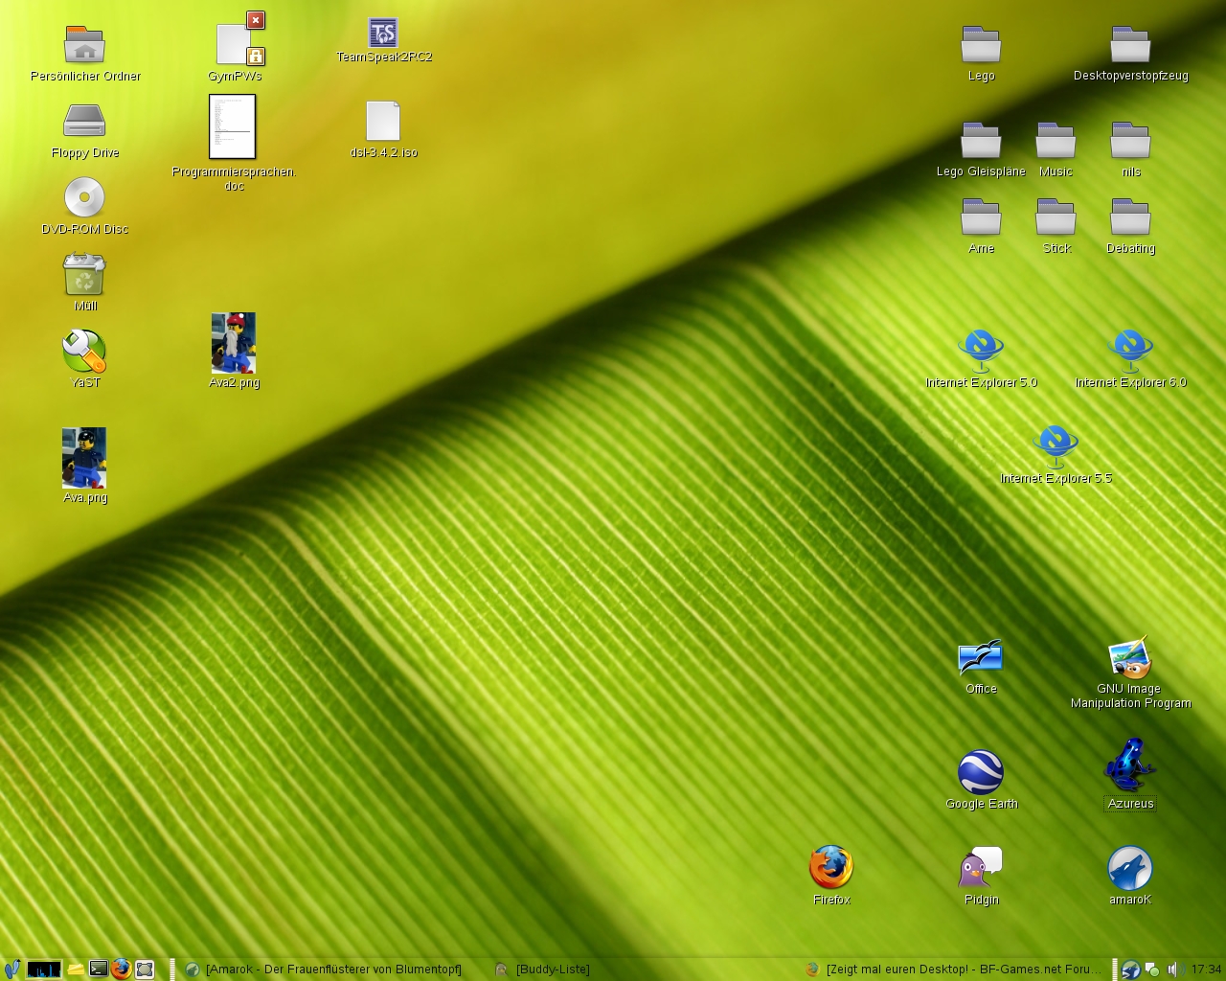Launch GNU Image Manipulation Program

pos(1130,658)
